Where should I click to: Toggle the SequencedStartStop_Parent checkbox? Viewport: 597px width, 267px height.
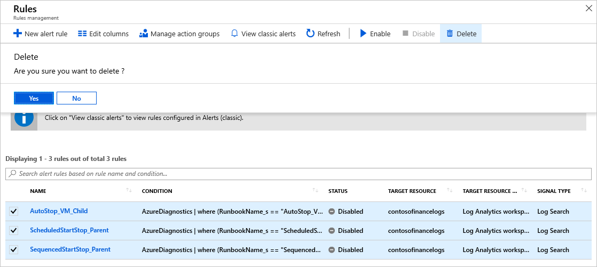(13, 250)
